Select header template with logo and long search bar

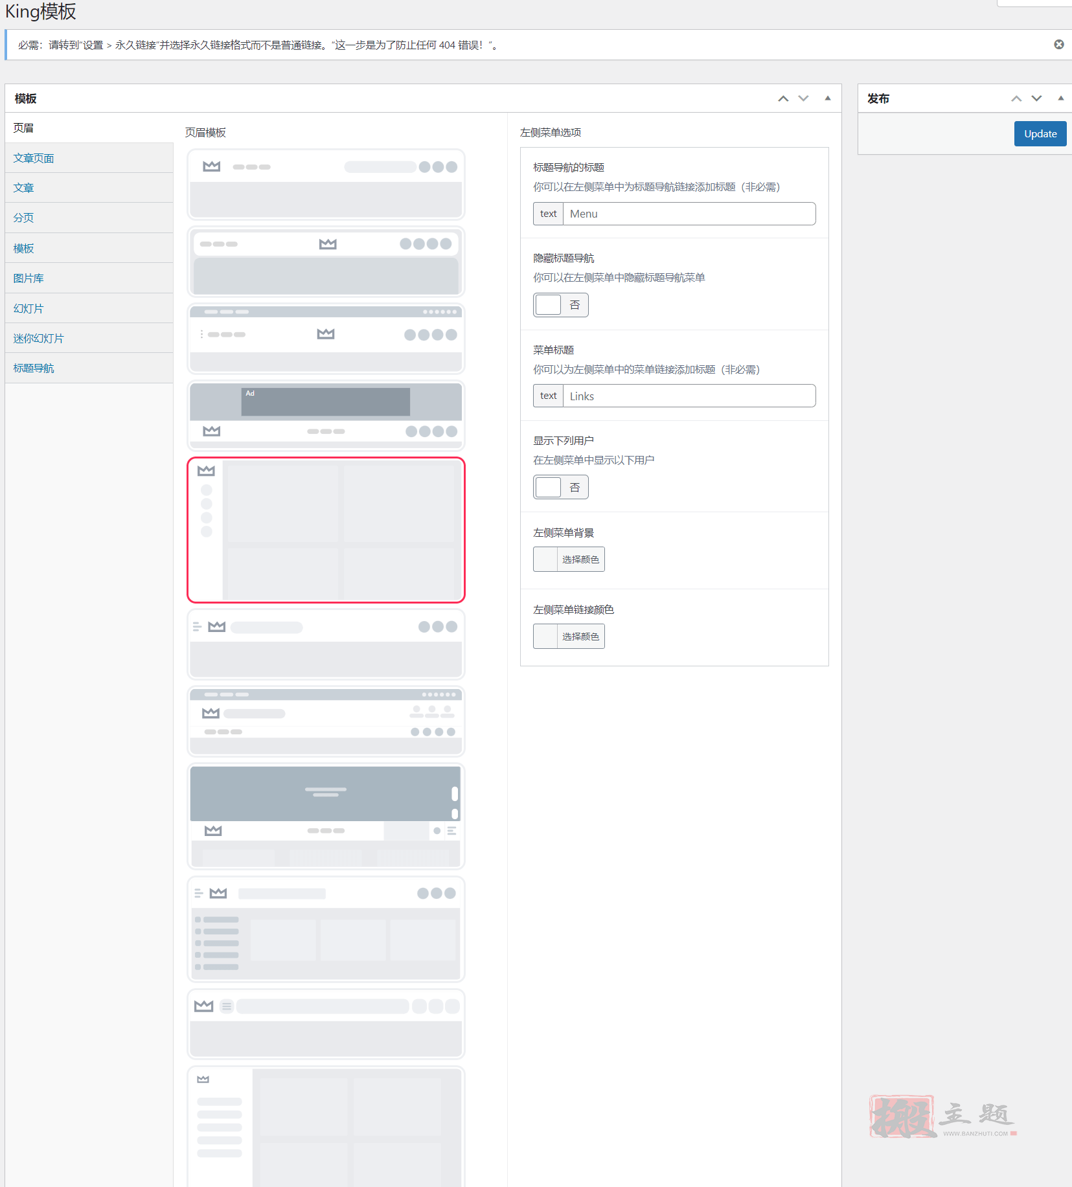[x=326, y=1024]
